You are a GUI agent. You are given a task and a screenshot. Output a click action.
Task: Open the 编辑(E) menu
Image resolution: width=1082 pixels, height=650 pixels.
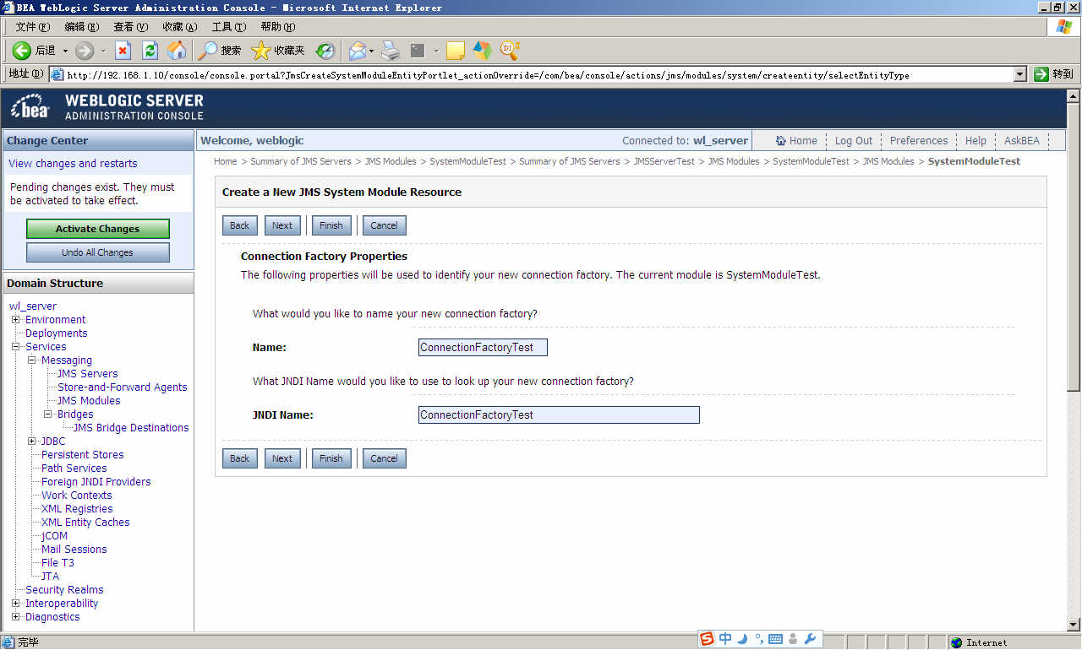[81, 27]
